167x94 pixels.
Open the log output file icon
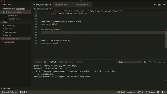(x=155, y=62)
